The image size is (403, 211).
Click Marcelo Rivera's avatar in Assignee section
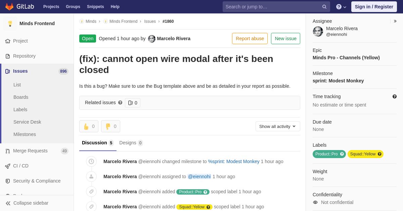pyautogui.click(x=318, y=31)
